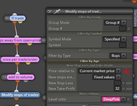The width and height of the screenshot is (137, 106).
Task: Click the Buys filter value
Action: point(116,56)
